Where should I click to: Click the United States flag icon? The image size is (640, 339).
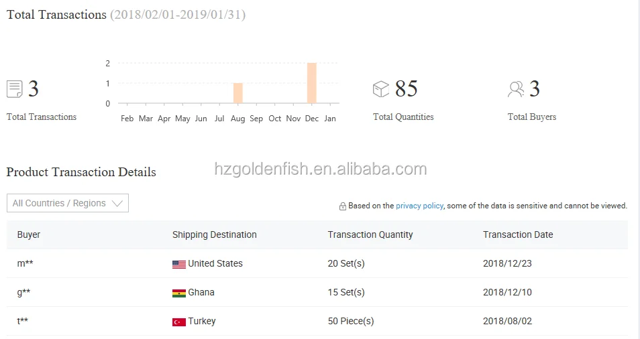tap(178, 265)
